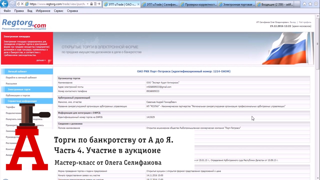Open the browser Home page icon
This screenshot has width=320, height=180.
pos(304,4)
